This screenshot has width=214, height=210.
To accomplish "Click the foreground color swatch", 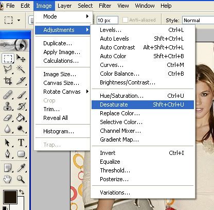I will coord(10,197).
